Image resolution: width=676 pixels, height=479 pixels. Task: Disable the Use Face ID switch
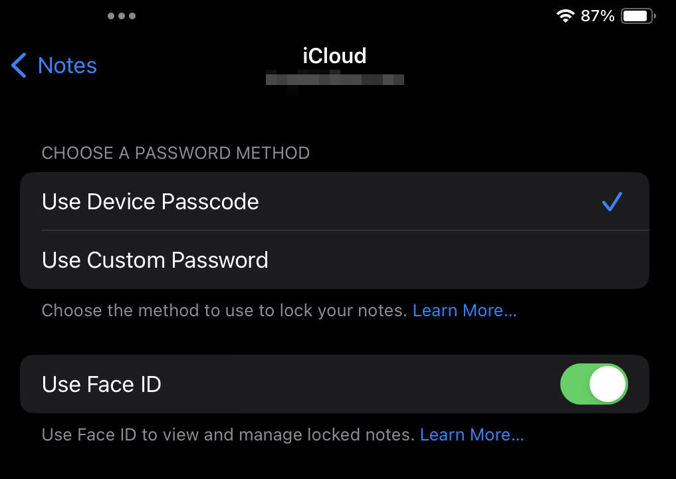click(x=594, y=384)
